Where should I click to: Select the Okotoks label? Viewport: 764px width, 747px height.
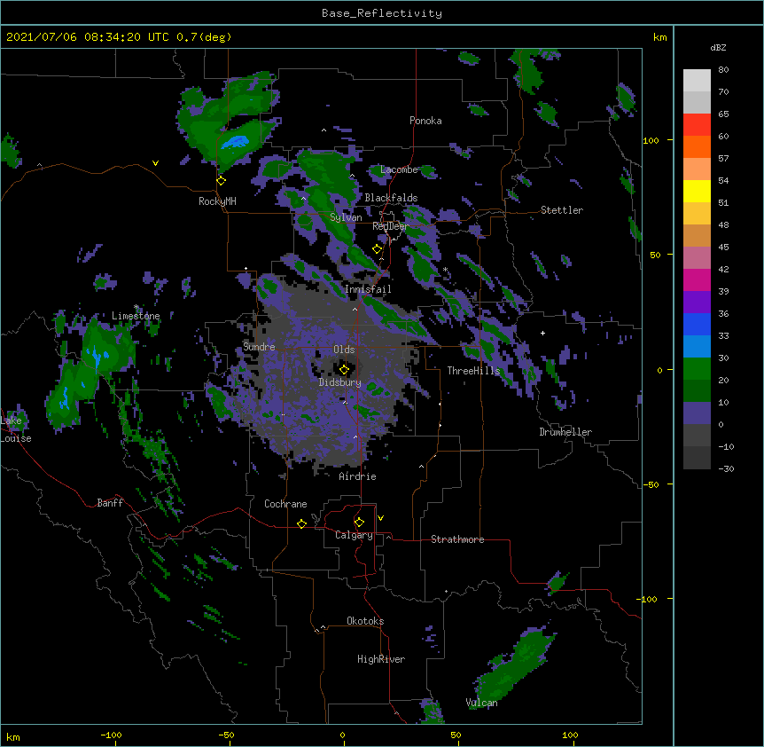click(x=365, y=621)
